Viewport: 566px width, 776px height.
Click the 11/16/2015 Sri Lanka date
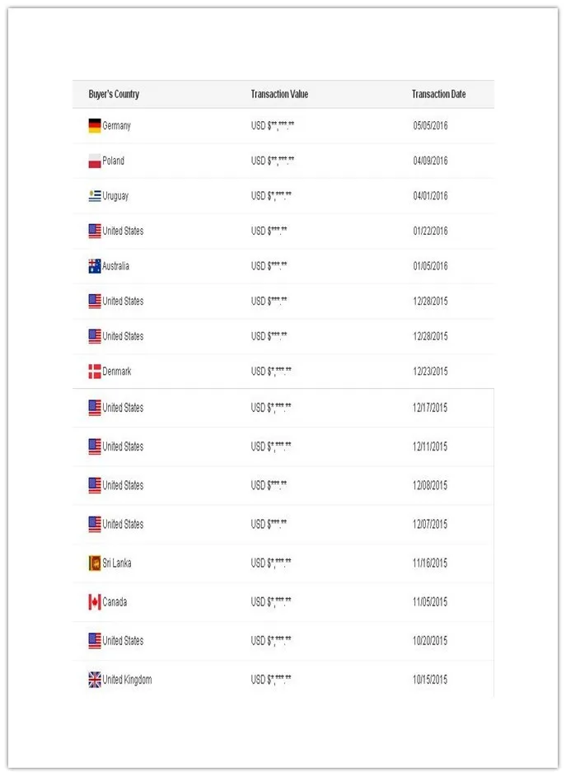pos(430,563)
